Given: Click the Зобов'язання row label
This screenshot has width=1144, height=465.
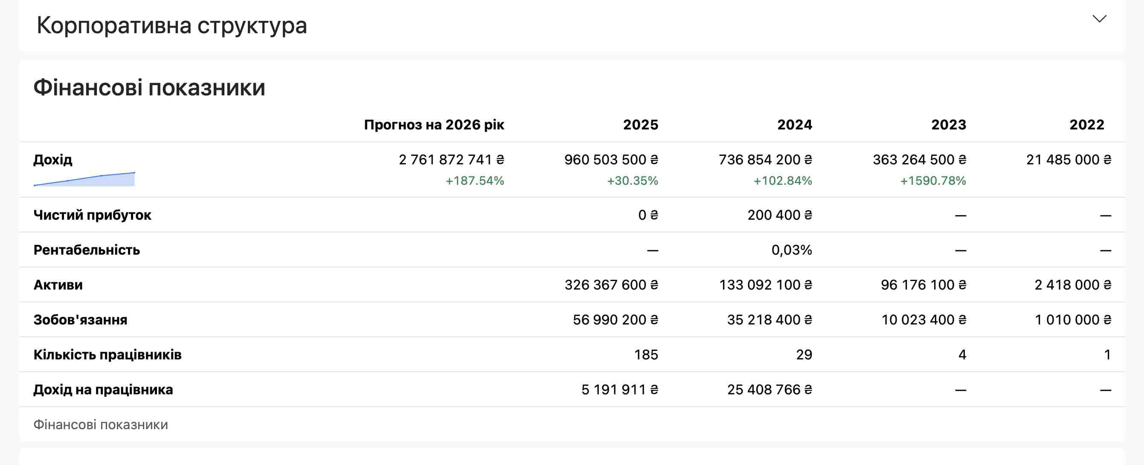Looking at the screenshot, I should (x=80, y=320).
